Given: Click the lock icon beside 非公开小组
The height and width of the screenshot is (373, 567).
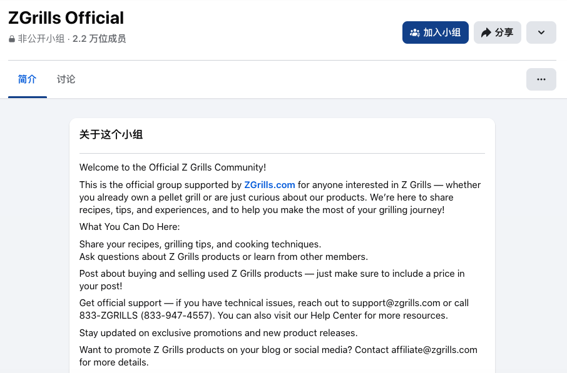Looking at the screenshot, I should (x=12, y=39).
